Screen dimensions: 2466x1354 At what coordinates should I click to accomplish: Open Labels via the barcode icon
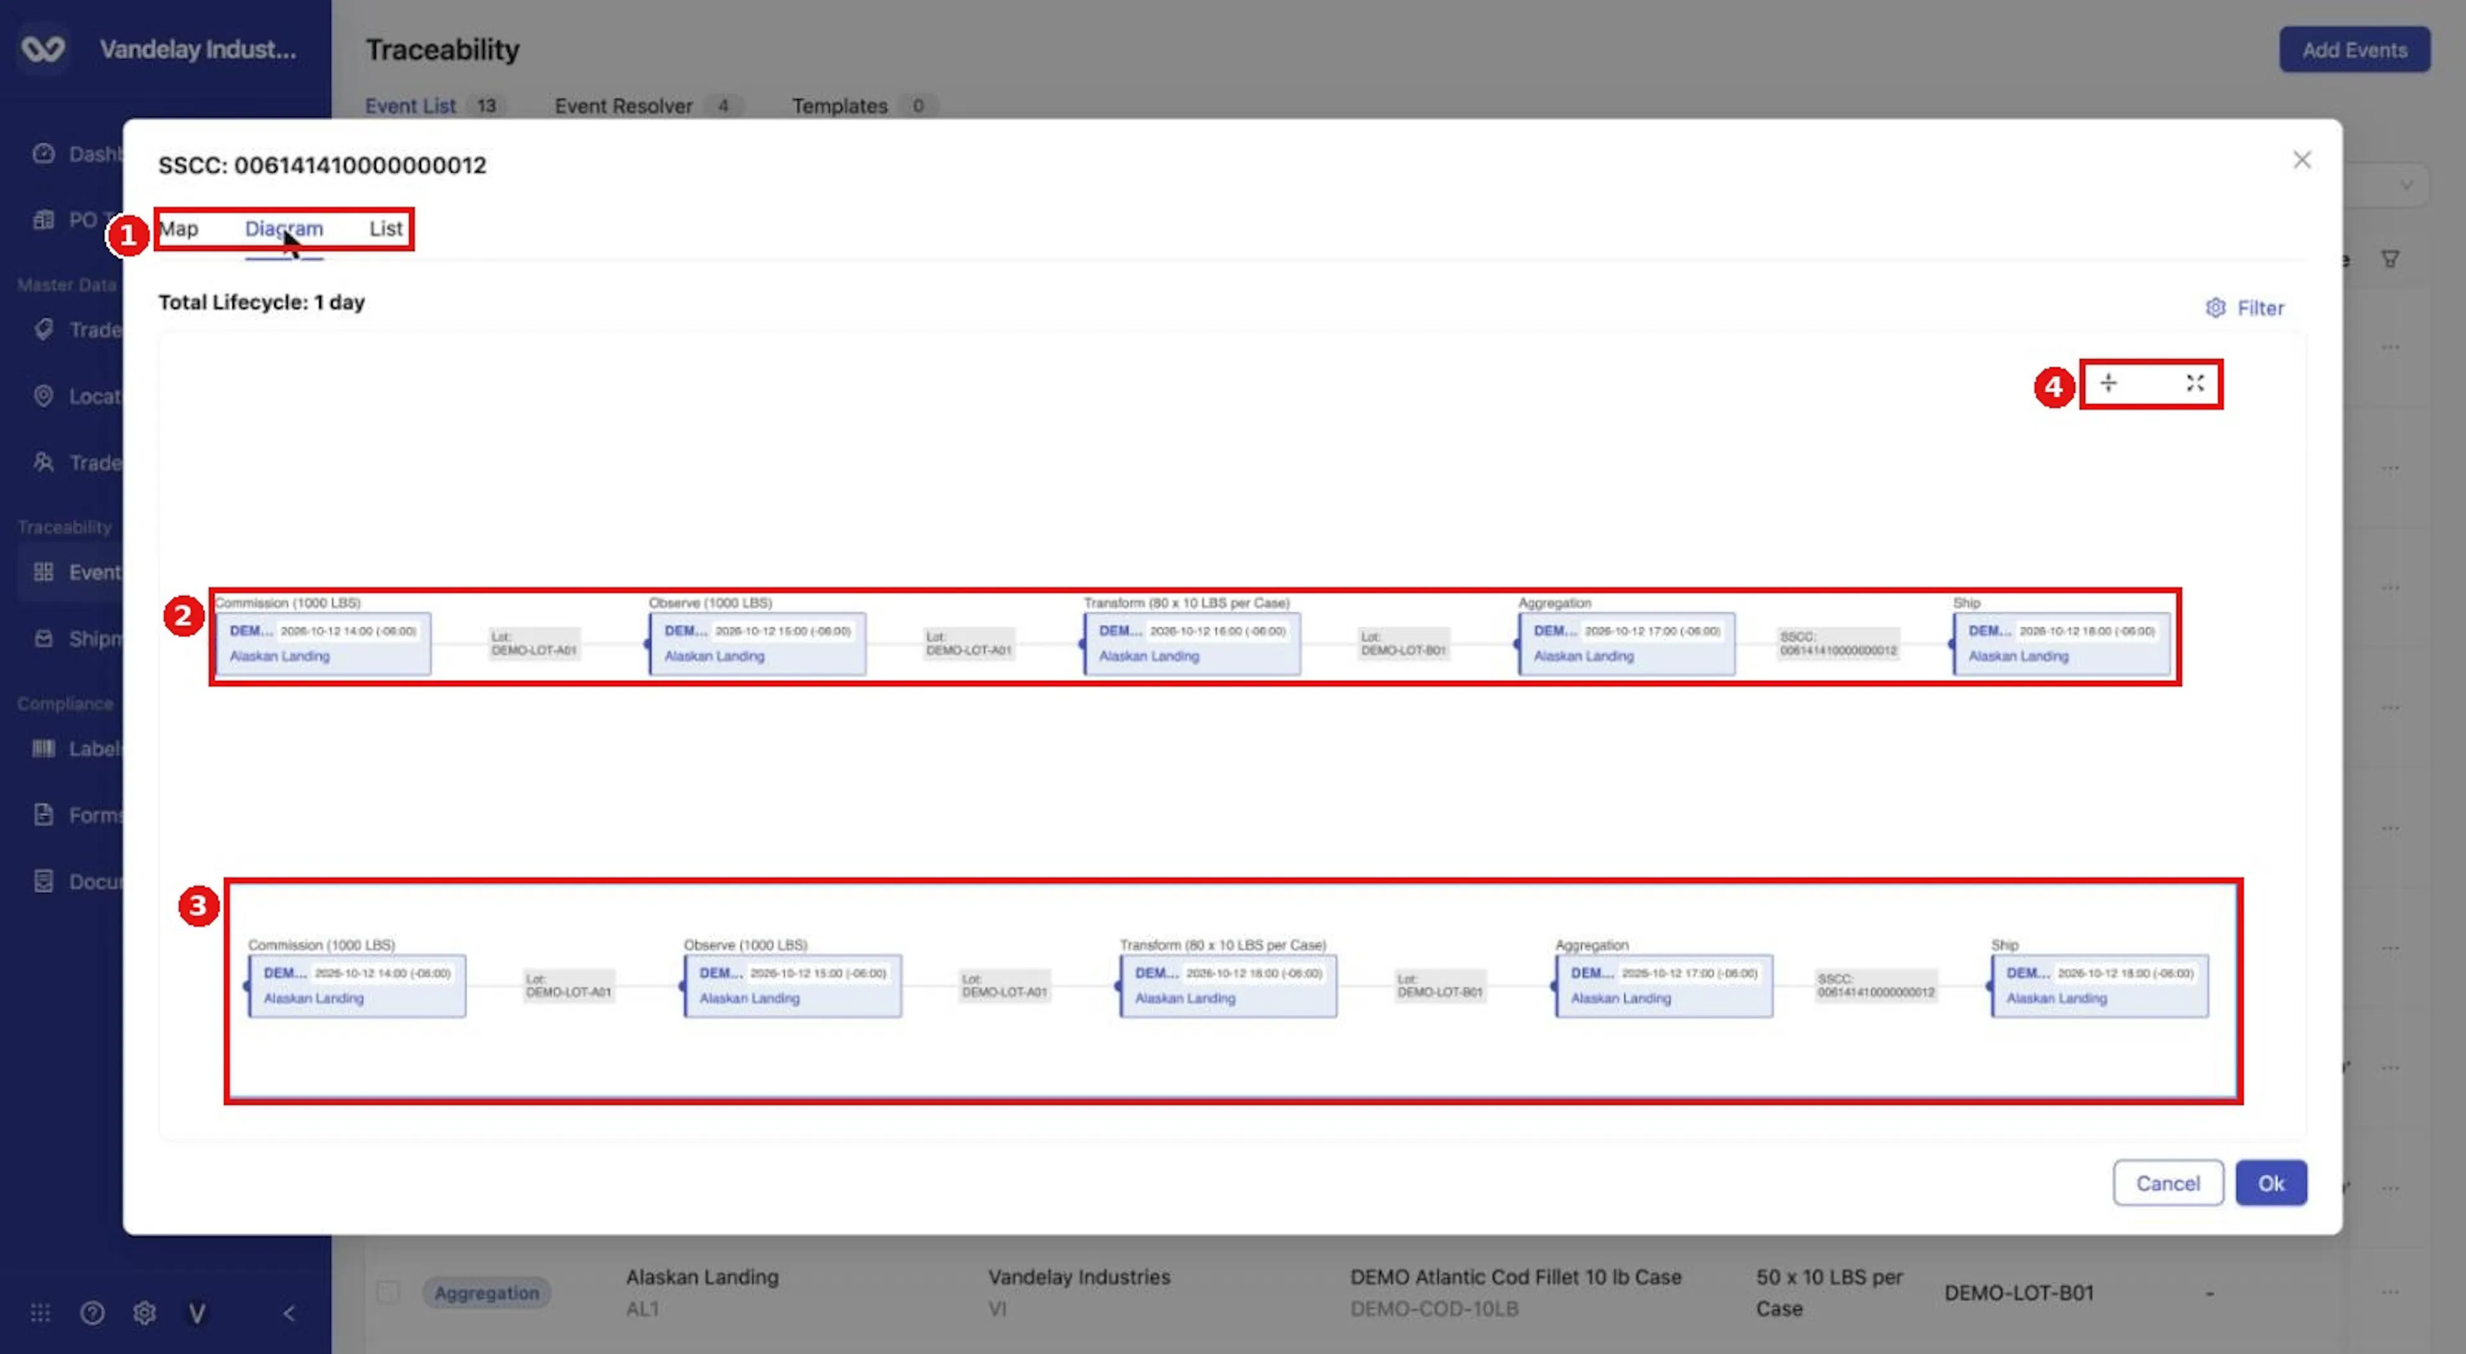pyautogui.click(x=43, y=748)
